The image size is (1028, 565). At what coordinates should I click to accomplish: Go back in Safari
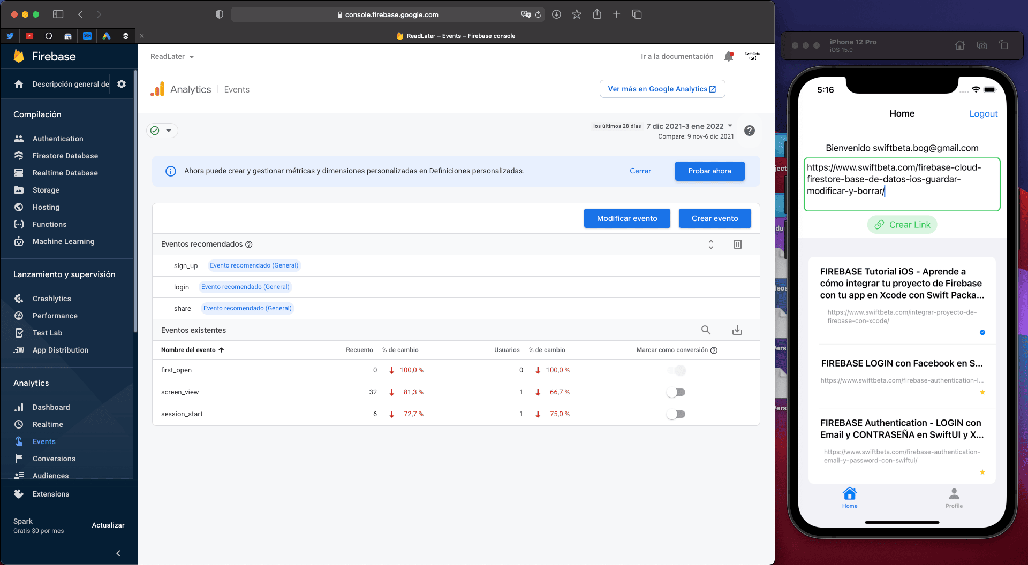81,14
